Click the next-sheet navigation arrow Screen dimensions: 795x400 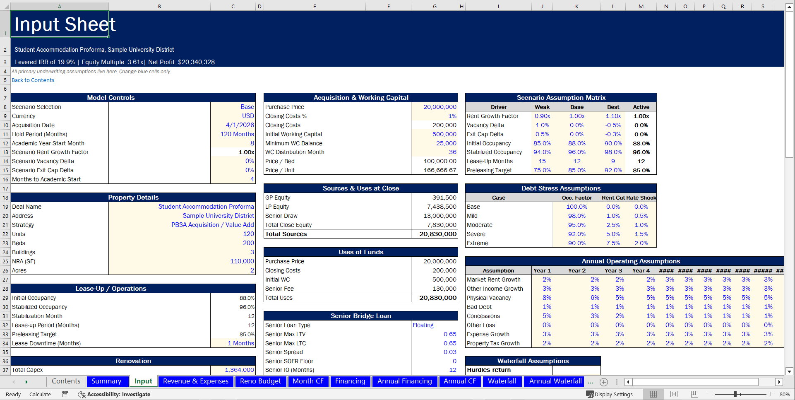point(26,382)
